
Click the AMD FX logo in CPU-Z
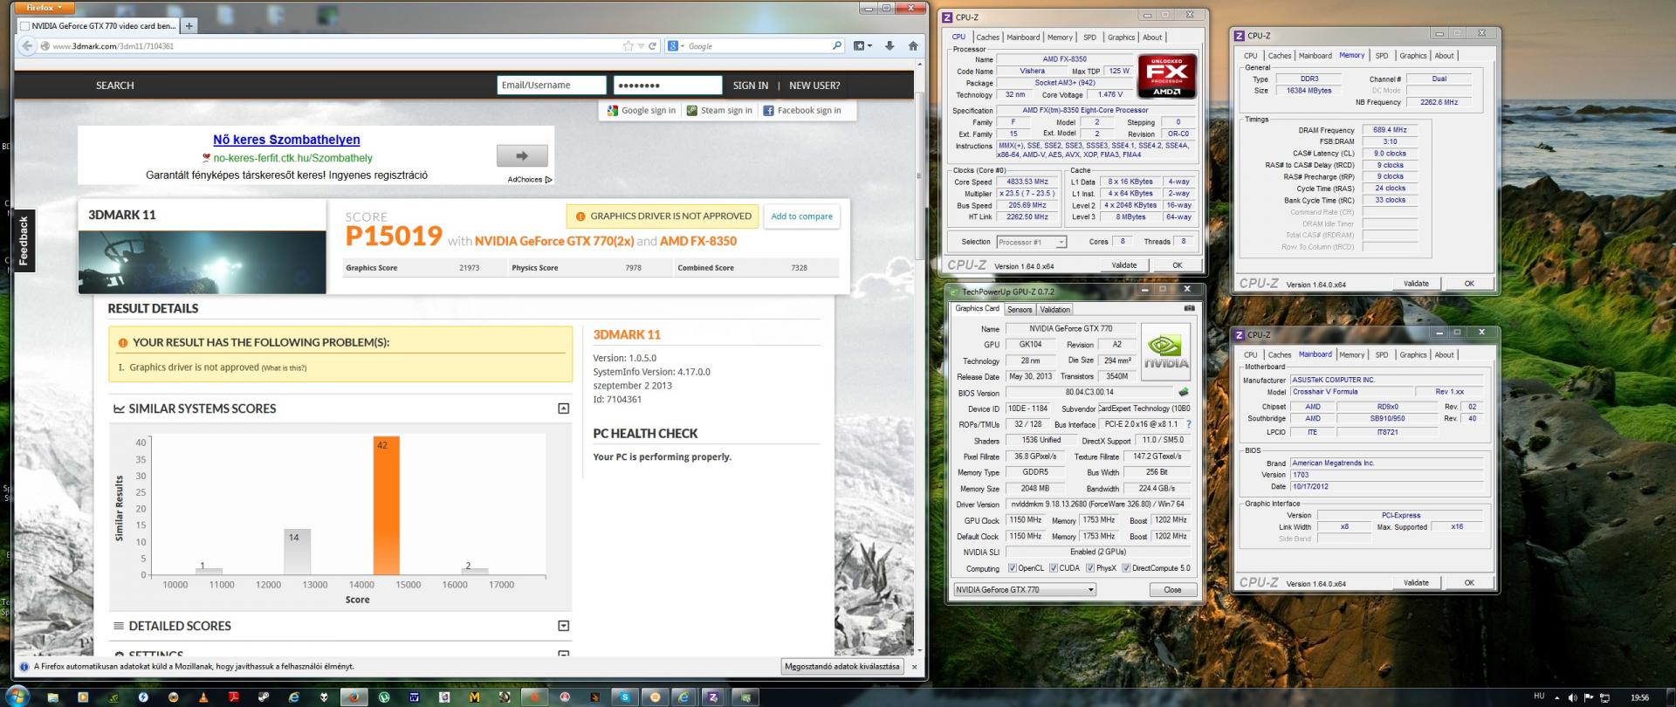pos(1166,77)
